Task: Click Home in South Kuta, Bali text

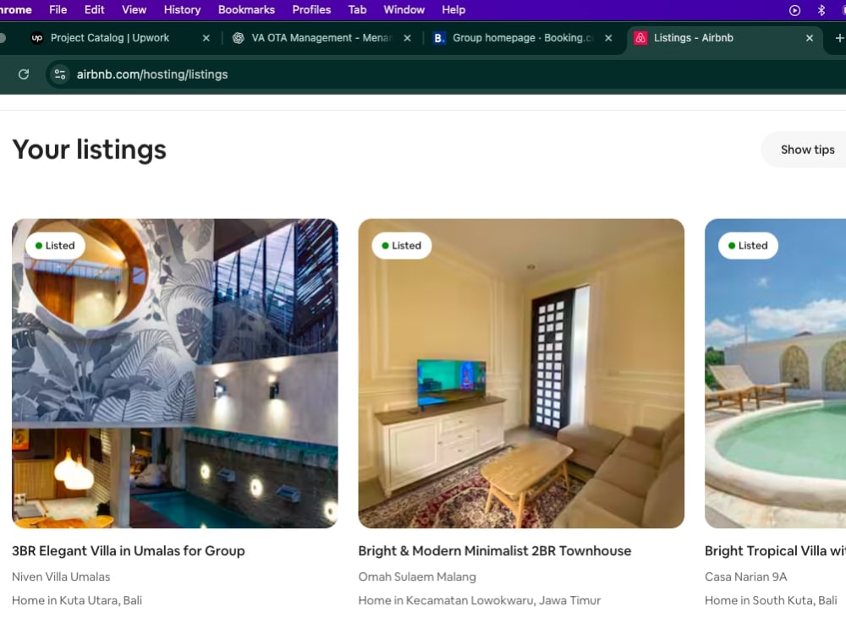Action: [x=771, y=600]
